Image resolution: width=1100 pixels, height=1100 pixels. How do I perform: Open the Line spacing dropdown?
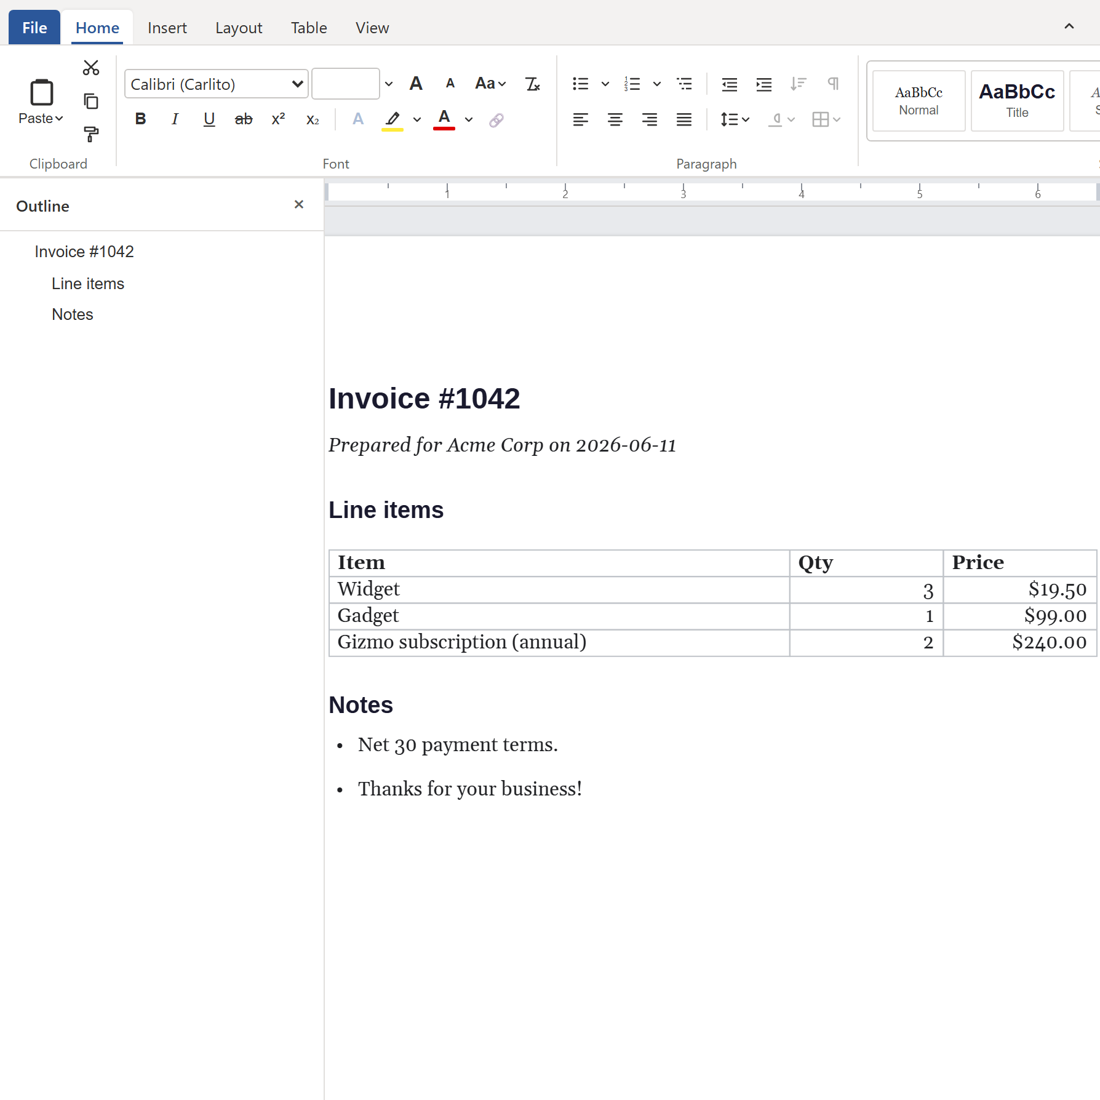tap(735, 119)
